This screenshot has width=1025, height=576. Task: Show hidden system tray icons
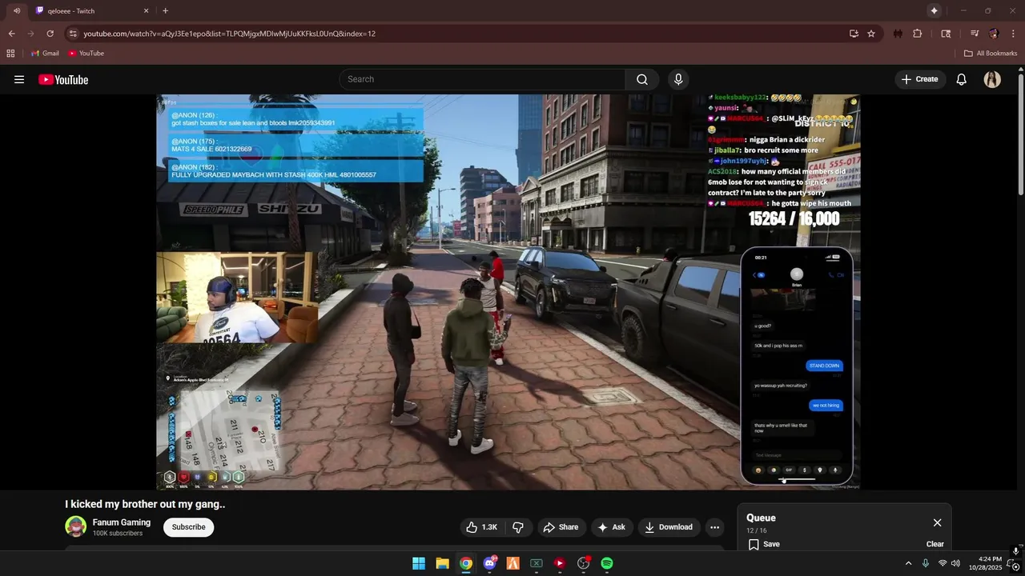tap(908, 563)
